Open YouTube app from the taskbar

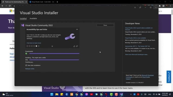[91, 94]
